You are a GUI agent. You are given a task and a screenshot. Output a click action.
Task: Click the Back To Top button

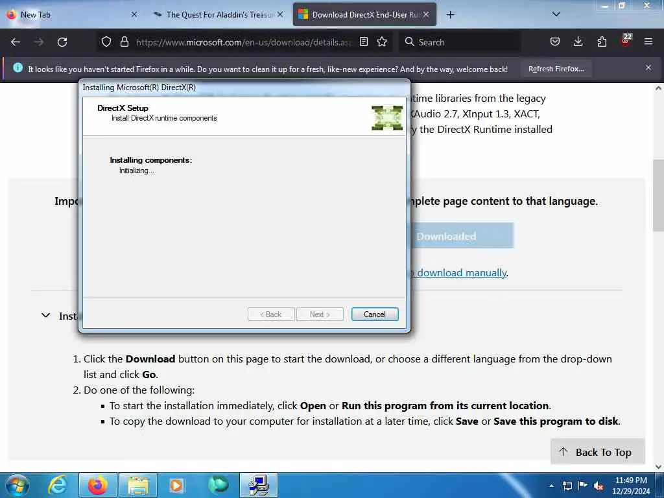coord(597,452)
